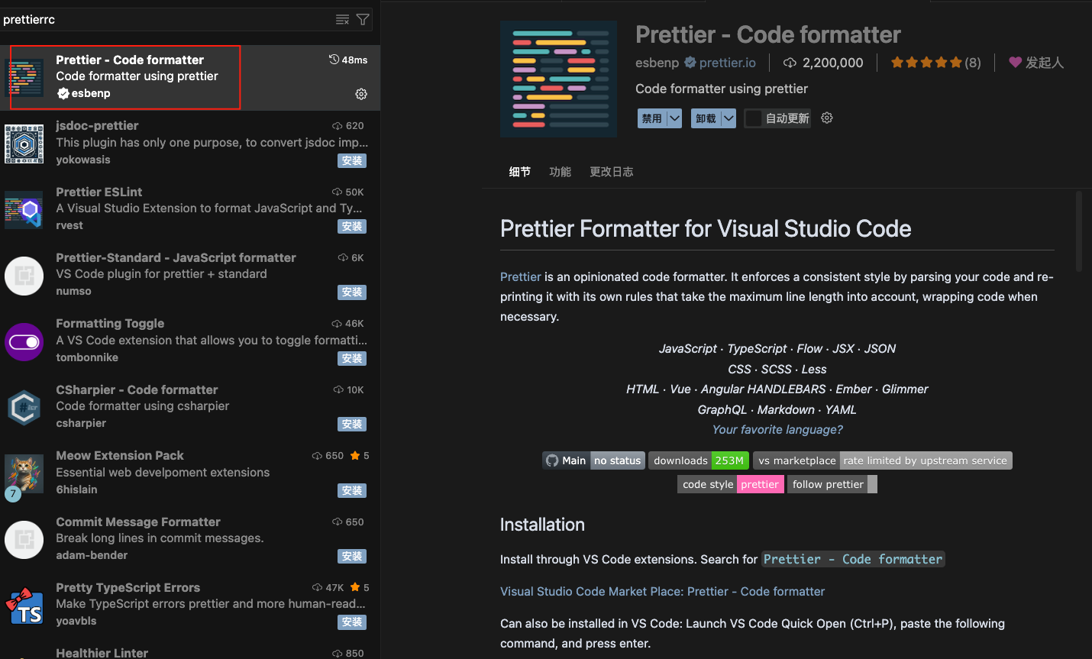Click the follow prettier badge

point(832,484)
